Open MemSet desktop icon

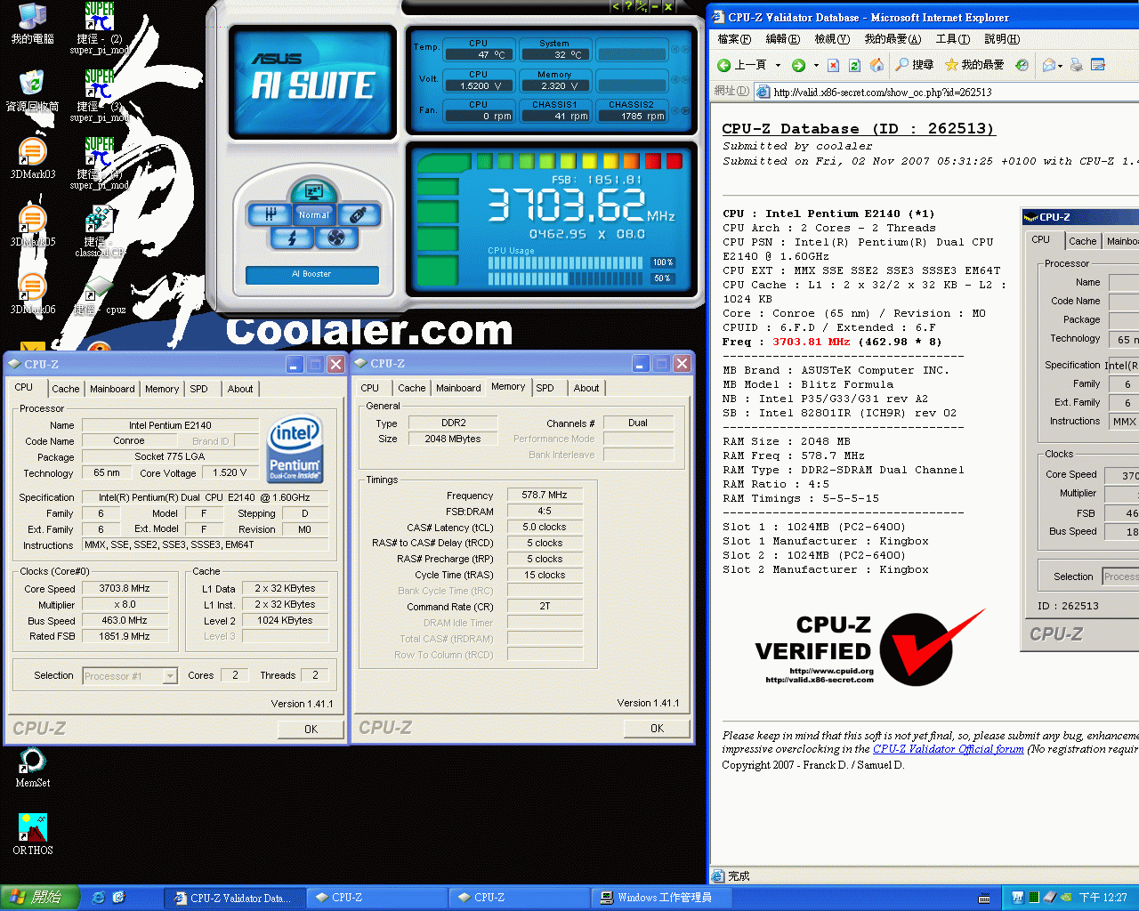[33, 767]
